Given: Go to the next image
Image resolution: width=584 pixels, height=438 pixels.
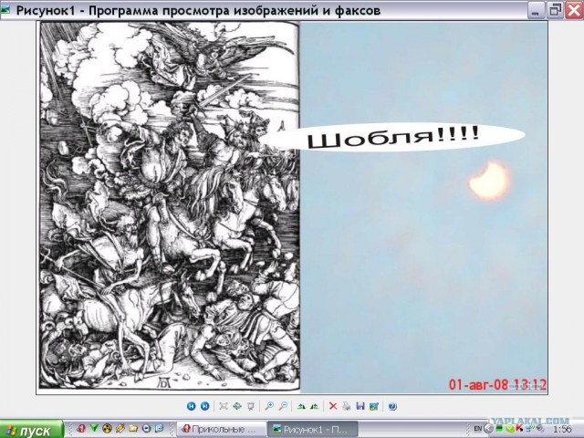Looking at the screenshot, I should point(204,406).
